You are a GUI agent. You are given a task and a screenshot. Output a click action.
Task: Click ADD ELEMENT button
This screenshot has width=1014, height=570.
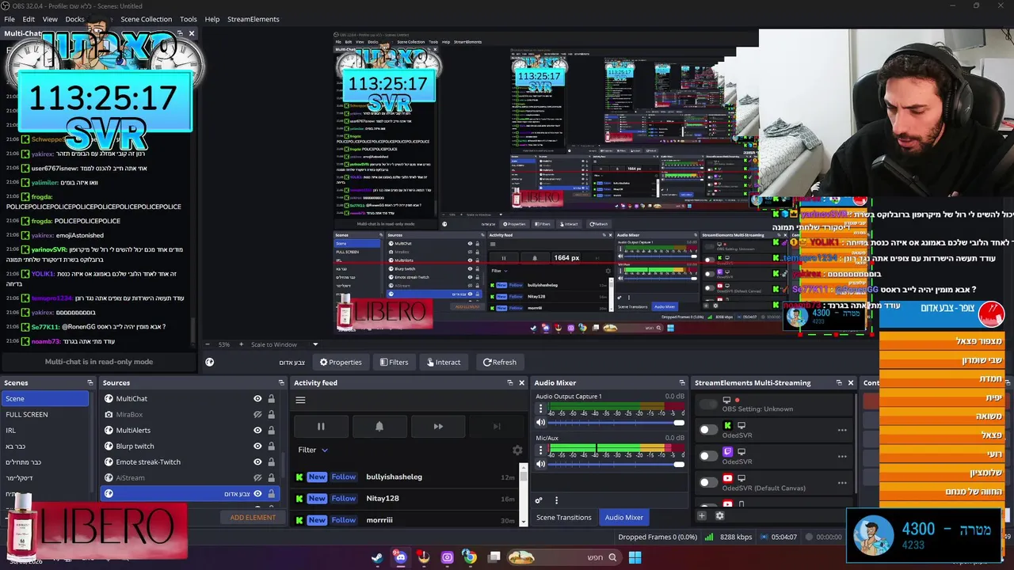[253, 518]
